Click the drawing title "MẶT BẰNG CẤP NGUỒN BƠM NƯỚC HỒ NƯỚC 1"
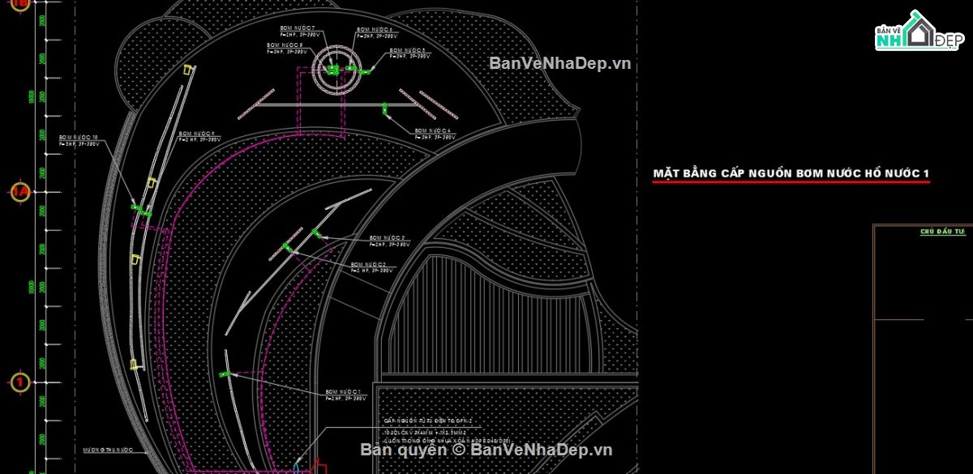 [x=791, y=173]
